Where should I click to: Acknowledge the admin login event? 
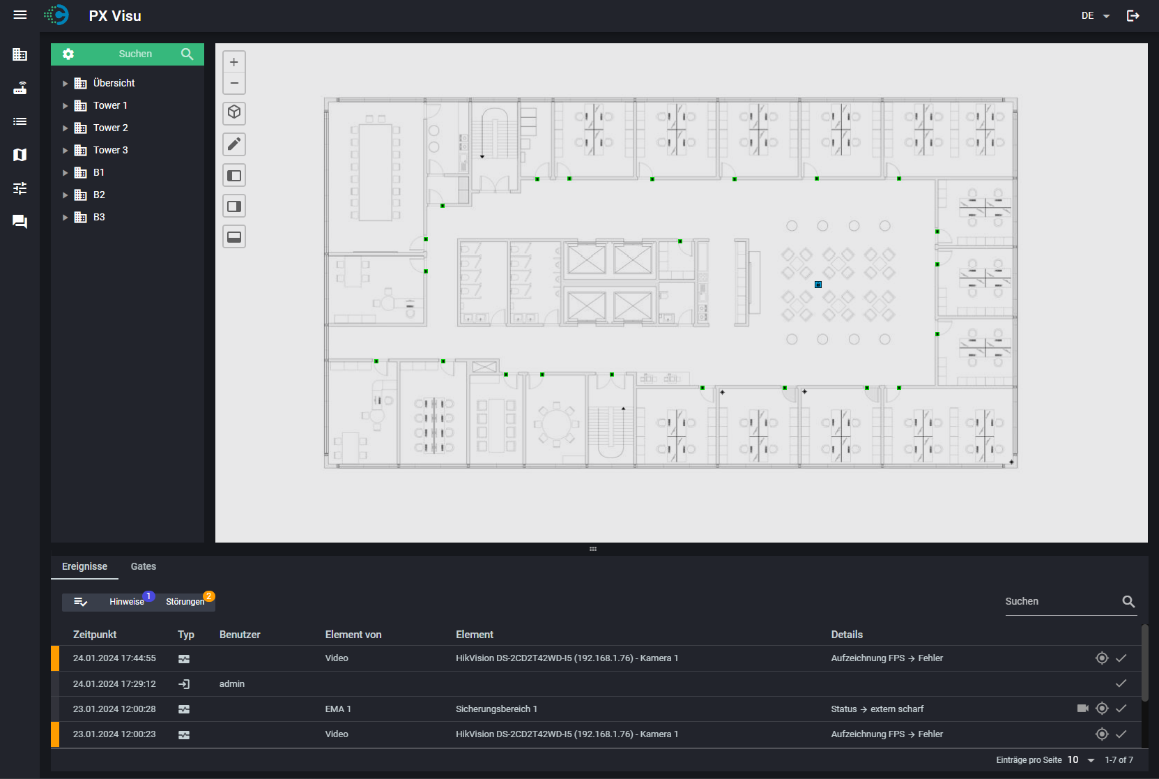tap(1121, 683)
